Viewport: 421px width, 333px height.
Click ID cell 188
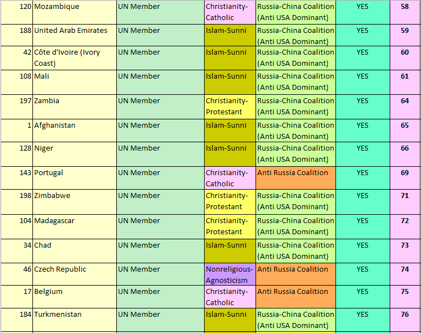[17, 35]
